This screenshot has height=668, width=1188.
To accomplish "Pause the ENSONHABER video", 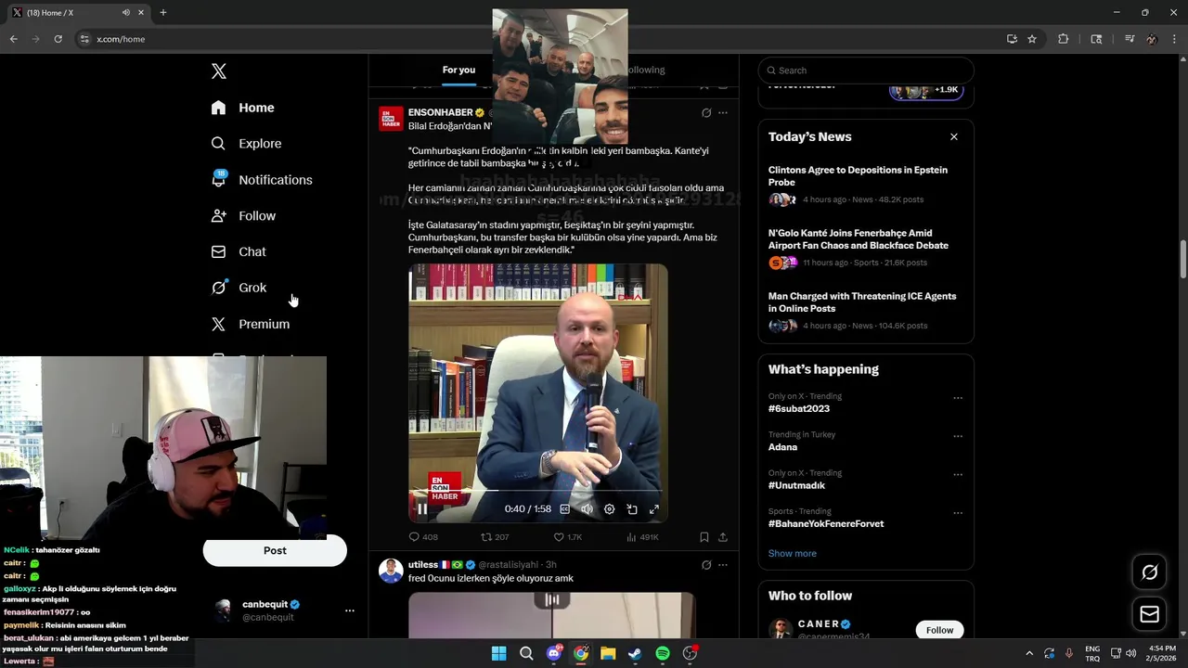I will point(422,508).
